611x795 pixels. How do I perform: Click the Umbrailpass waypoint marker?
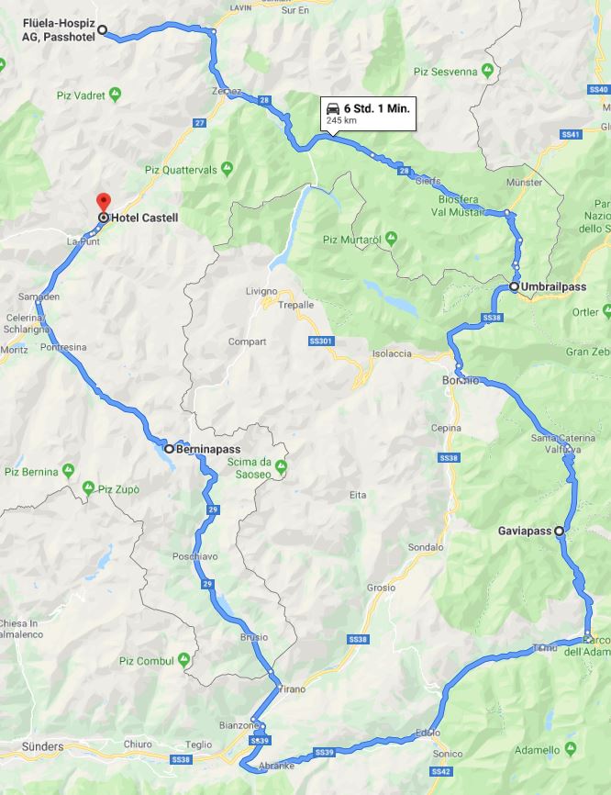(x=514, y=286)
